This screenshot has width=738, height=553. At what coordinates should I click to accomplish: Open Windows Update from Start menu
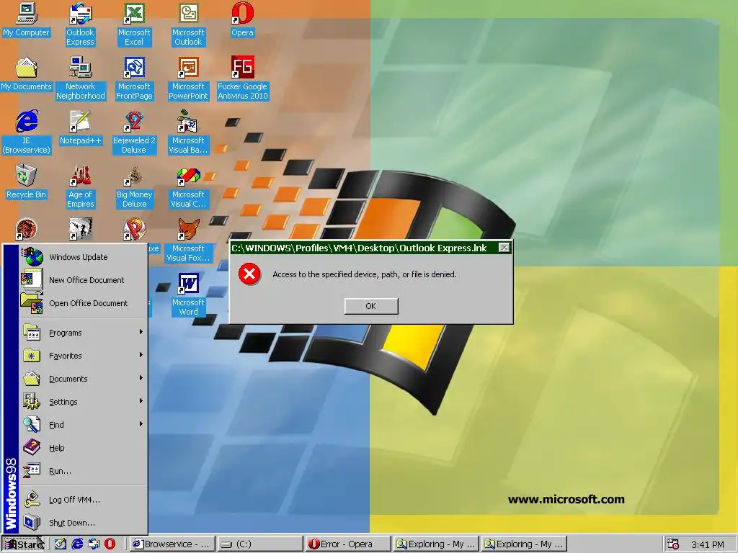[83, 257]
